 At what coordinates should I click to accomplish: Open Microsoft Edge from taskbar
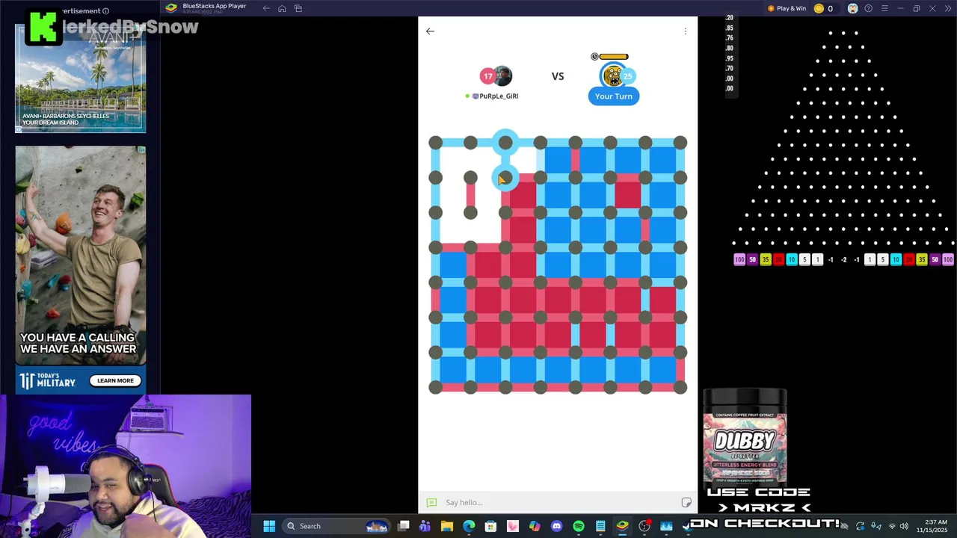[x=469, y=526]
